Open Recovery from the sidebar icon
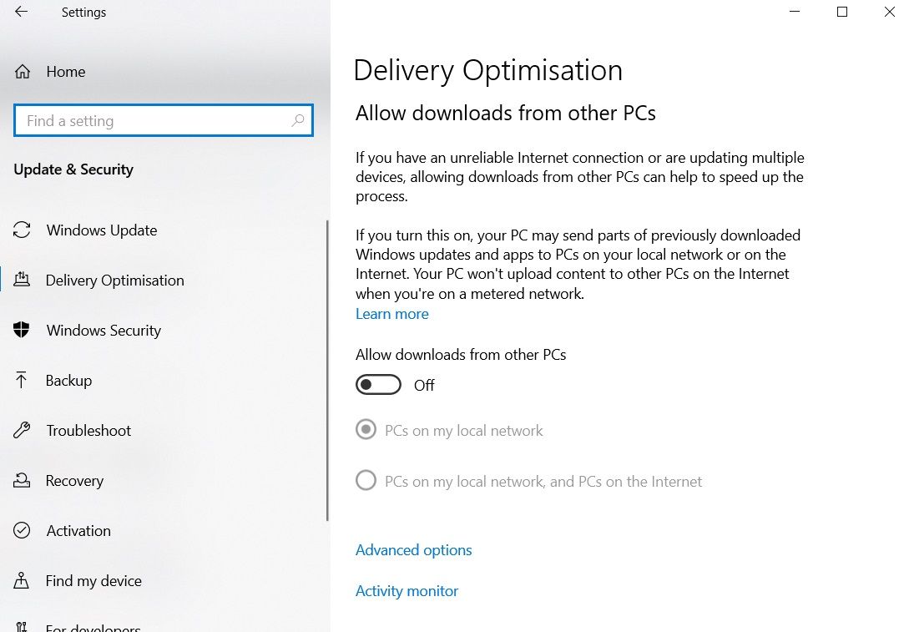Viewport: 904px width, 632px height. pyautogui.click(x=23, y=480)
